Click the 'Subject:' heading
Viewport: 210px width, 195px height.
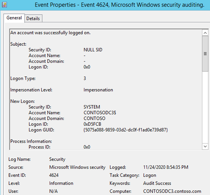tap(19, 44)
